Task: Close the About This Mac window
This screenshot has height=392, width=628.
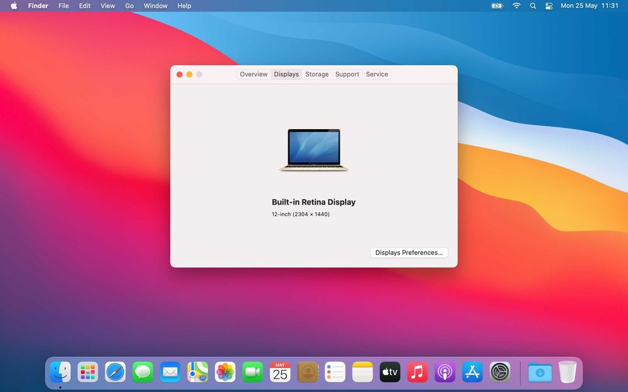Action: point(180,75)
